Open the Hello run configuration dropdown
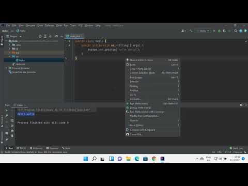 (204, 31)
